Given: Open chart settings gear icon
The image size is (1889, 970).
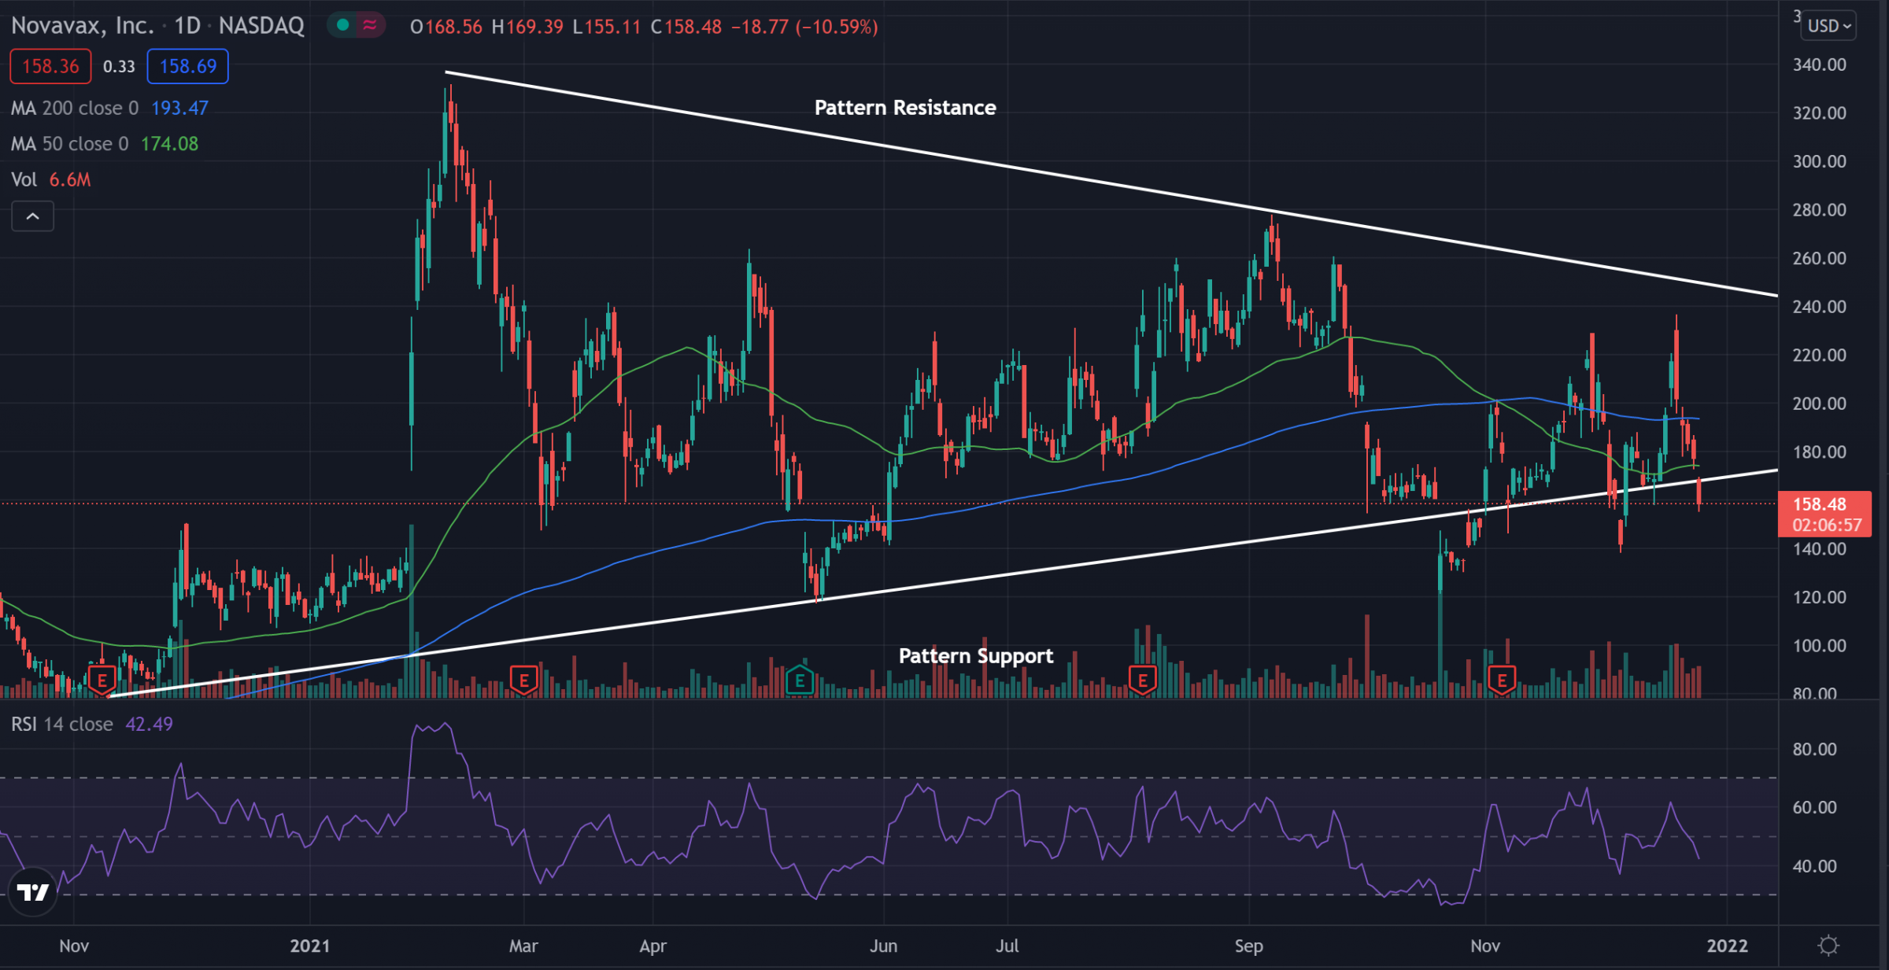Looking at the screenshot, I should 1828,945.
